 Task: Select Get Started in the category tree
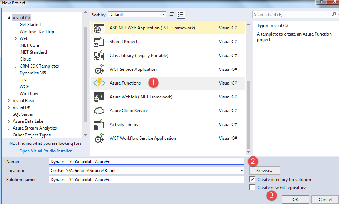tap(30, 25)
